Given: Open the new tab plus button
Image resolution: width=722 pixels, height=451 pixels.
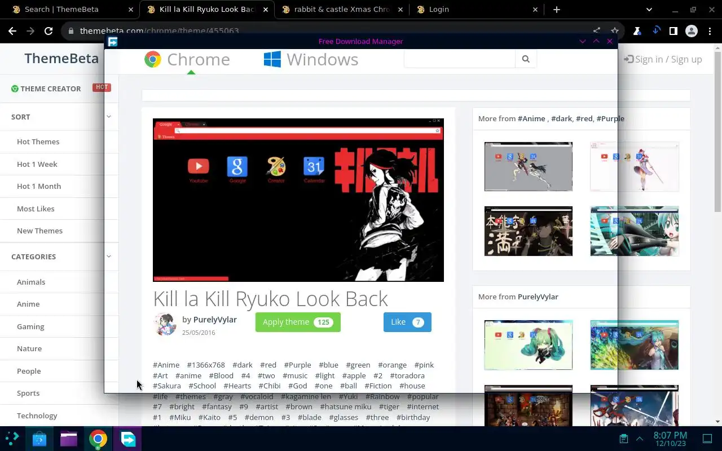Looking at the screenshot, I should [557, 10].
